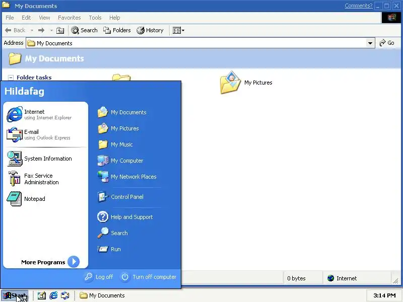This screenshot has width=403, height=302.
Task: Go up one folder level
Action: (x=60, y=30)
